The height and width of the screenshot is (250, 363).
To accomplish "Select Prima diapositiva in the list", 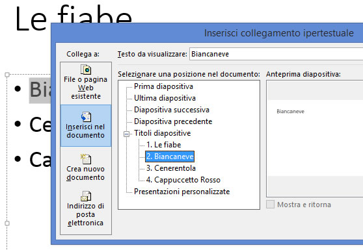I will 163,86.
